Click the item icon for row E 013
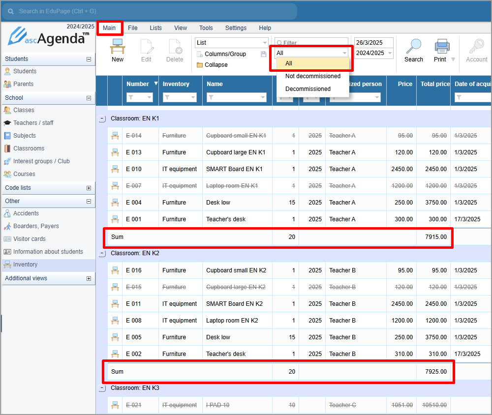This screenshot has width=492, height=415. (x=116, y=152)
